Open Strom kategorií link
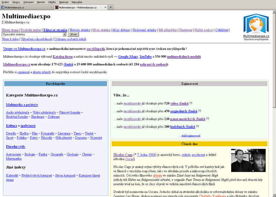 (x=65, y=175)
